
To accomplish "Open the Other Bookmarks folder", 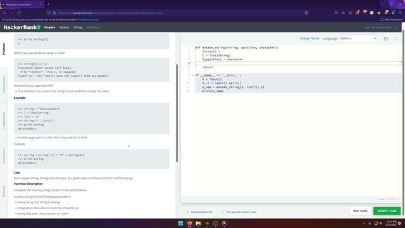I will point(392,20).
